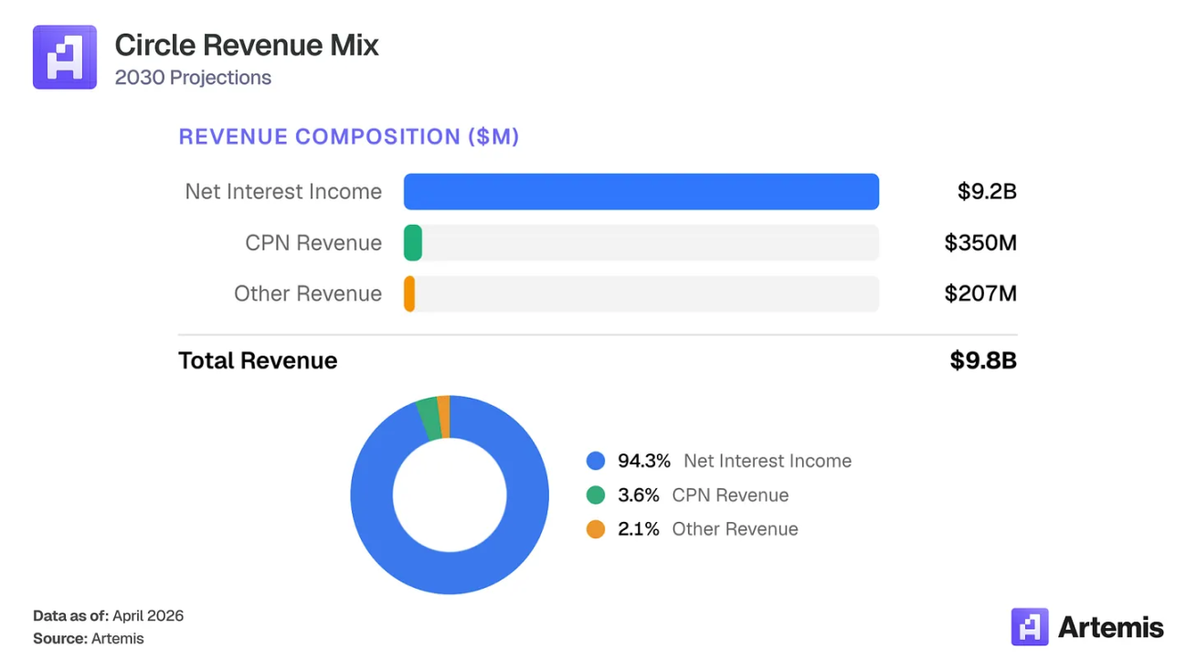
Task: Click the green CPN Revenue bar
Action: tap(413, 243)
